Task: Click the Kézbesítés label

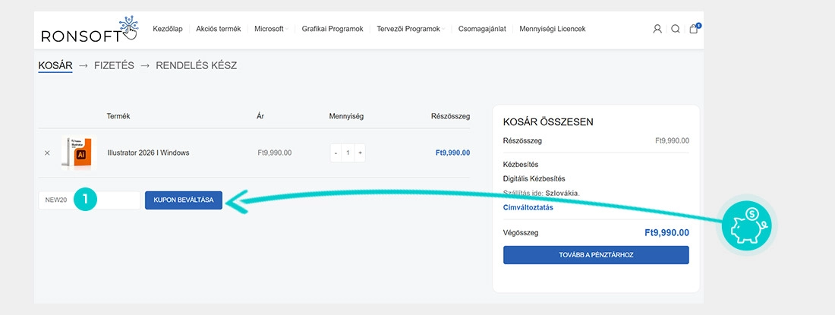Action: (521, 165)
